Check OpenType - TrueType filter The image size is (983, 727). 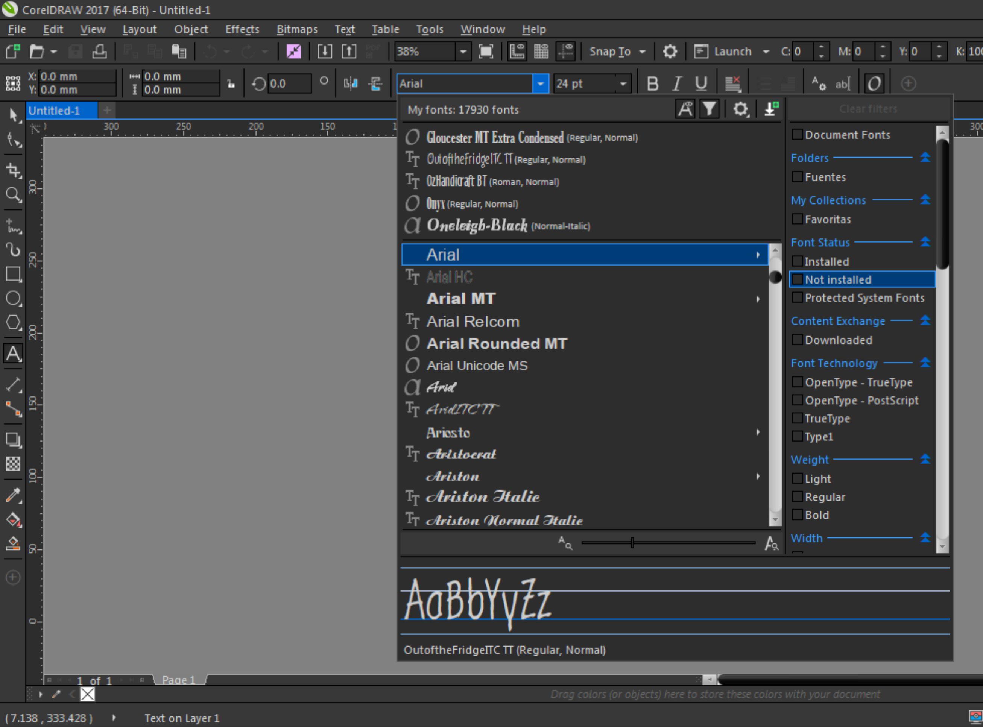point(797,382)
